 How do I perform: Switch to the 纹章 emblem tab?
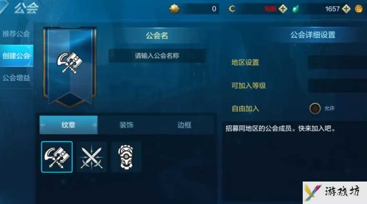point(68,125)
